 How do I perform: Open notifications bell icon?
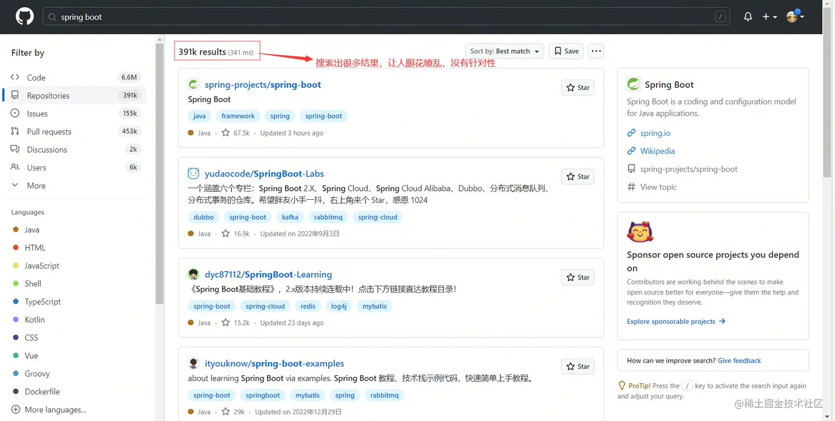coord(748,17)
